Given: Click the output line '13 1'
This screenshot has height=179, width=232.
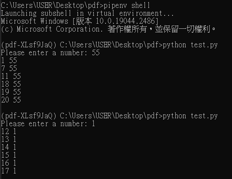Looking at the screenshot, I should 9,139.
